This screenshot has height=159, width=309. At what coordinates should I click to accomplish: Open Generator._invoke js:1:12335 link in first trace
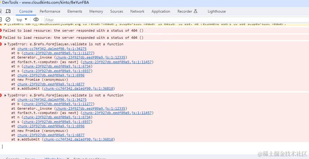91,58
